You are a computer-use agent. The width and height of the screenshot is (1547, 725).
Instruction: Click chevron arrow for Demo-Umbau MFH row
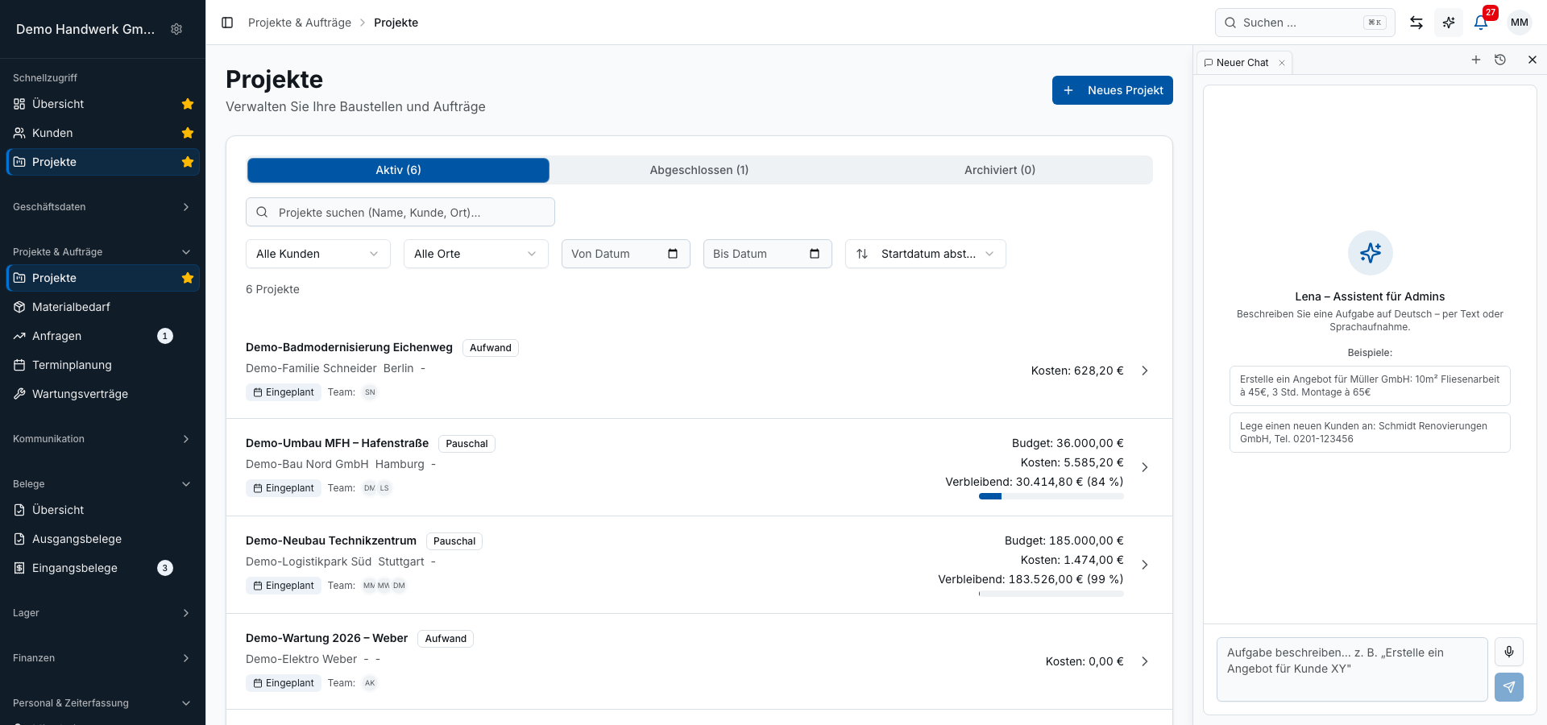point(1145,467)
